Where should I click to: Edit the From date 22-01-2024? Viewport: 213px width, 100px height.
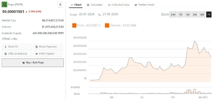point(86,14)
